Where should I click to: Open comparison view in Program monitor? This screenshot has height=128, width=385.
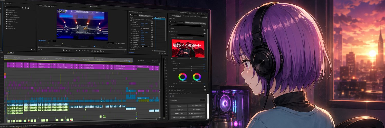pyautogui.click(x=100, y=51)
